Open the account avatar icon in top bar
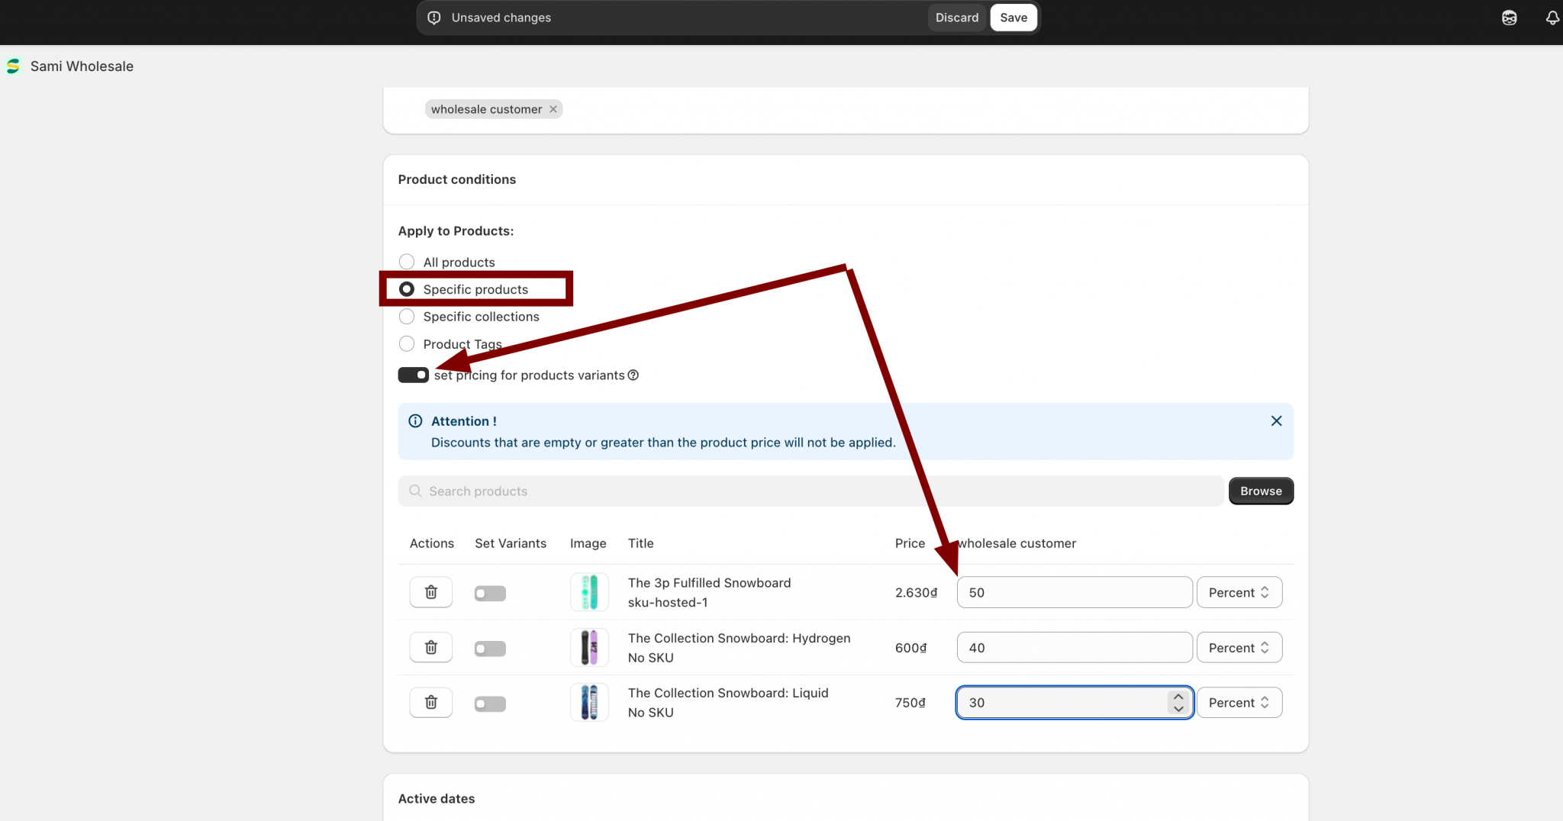Image resolution: width=1563 pixels, height=821 pixels. point(1509,18)
